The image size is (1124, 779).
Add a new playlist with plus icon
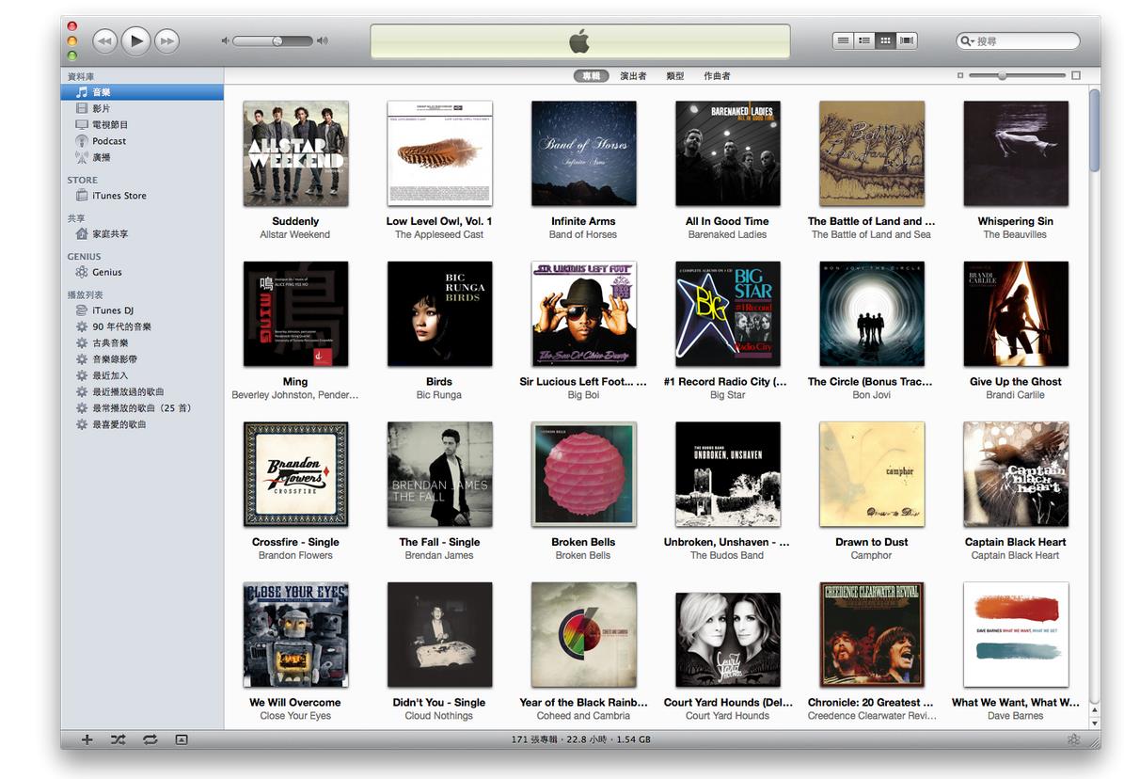[x=87, y=739]
